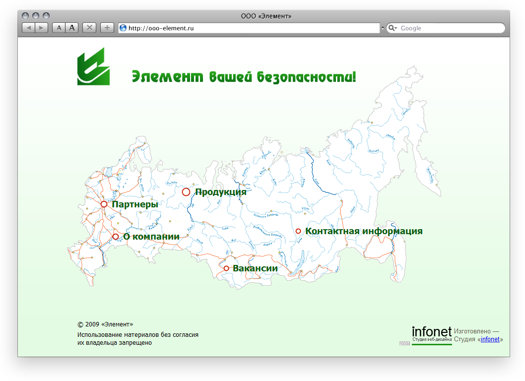Minimize the window with second round button
Screen dimensions: 525x381
tap(36, 16)
